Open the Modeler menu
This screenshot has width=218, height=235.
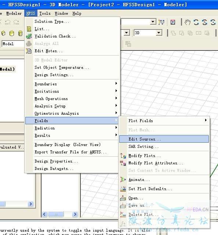(x=14, y=14)
